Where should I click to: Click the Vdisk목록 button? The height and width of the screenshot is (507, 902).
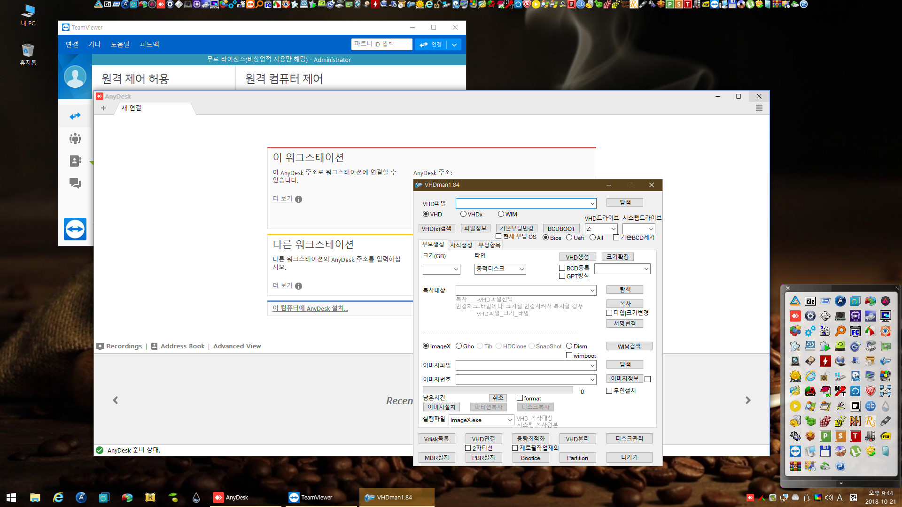(x=436, y=439)
